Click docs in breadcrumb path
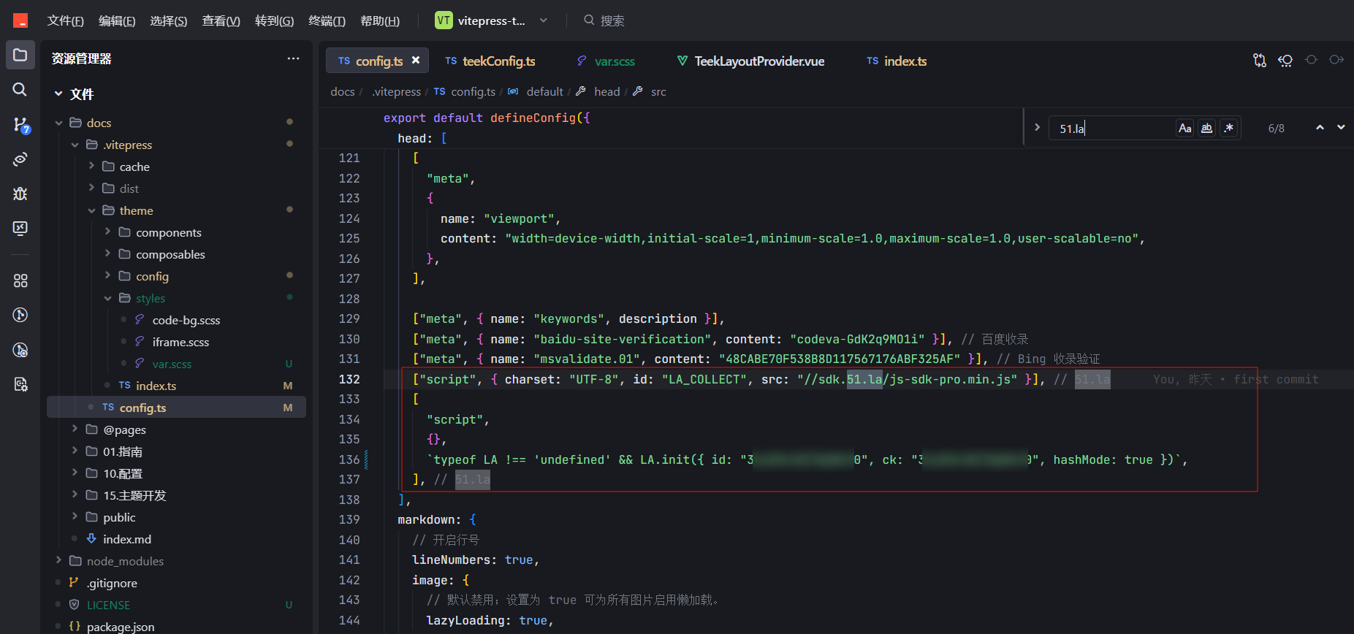Screen dimensions: 1354x634 click(x=343, y=91)
